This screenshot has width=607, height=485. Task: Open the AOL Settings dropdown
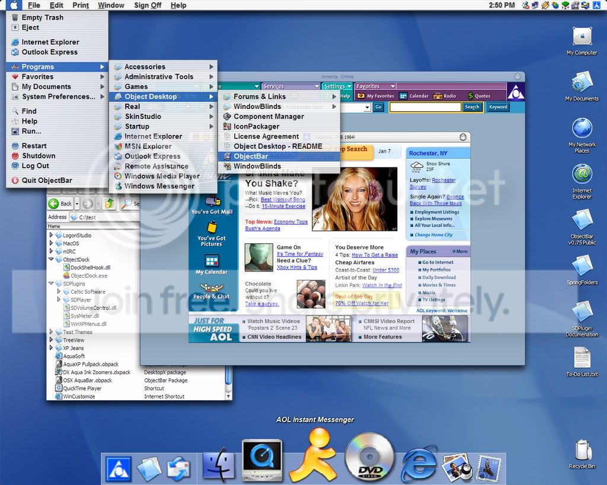click(337, 86)
